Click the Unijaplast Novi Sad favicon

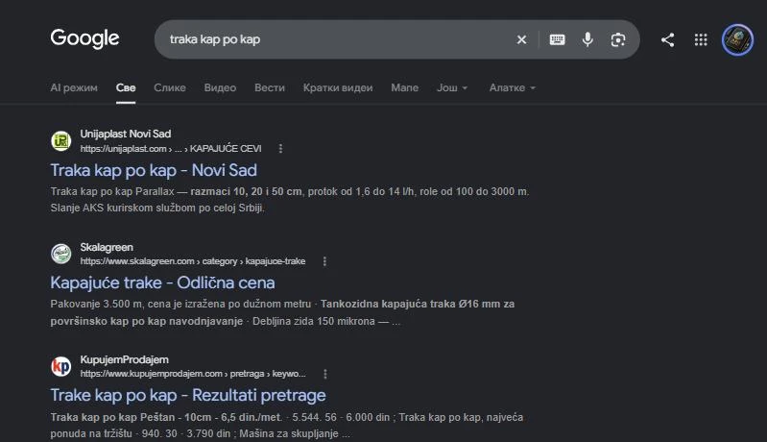tap(61, 141)
